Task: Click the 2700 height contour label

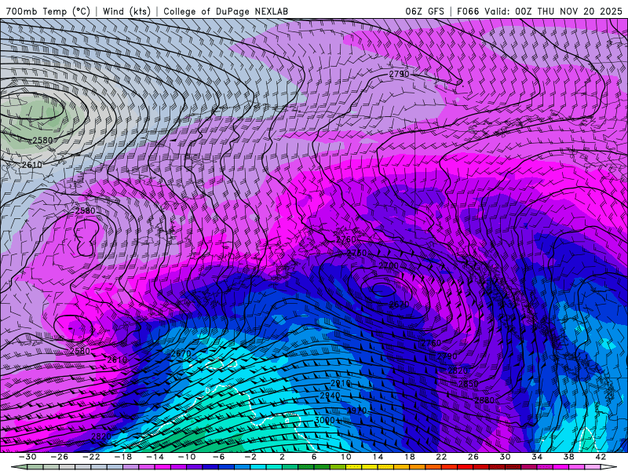Action: pos(389,265)
